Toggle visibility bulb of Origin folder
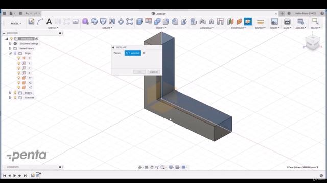Screen dimensions: 327x183 point(15,53)
